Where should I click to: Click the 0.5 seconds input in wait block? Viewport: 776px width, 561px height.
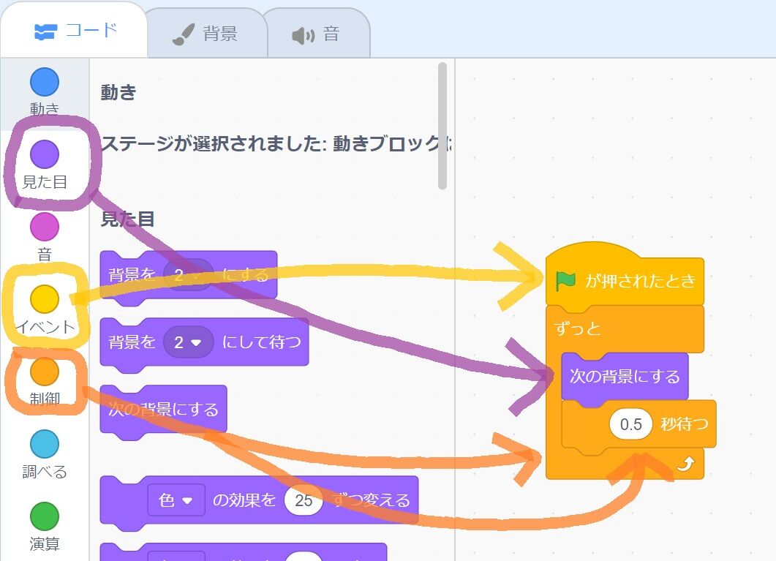[631, 424]
